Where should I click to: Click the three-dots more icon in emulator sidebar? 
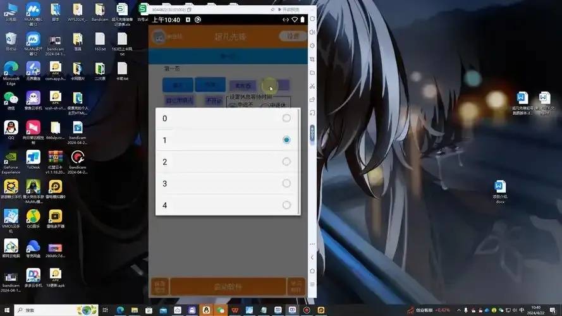pos(312,244)
